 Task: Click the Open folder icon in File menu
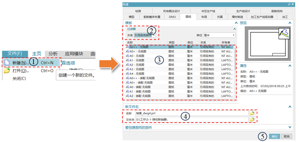7,70
